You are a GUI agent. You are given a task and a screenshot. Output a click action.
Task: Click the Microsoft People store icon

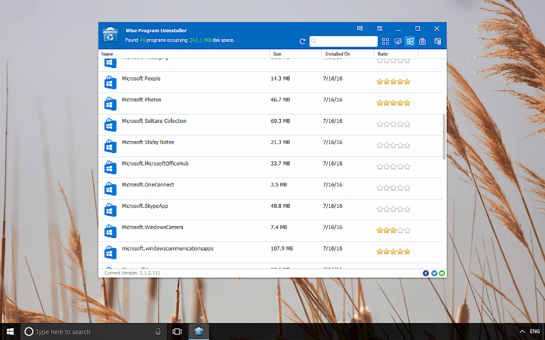(110, 82)
